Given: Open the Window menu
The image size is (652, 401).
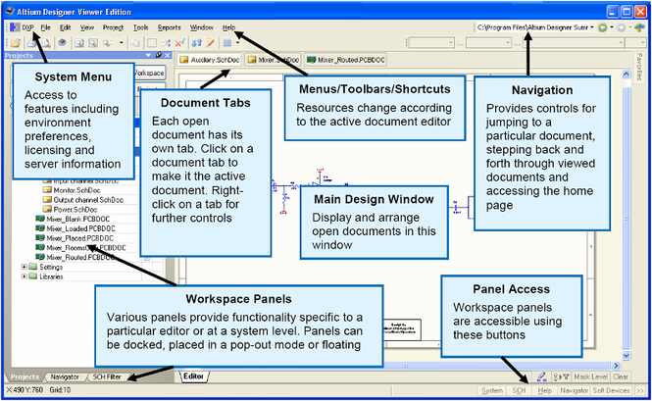Looking at the screenshot, I should (x=202, y=27).
